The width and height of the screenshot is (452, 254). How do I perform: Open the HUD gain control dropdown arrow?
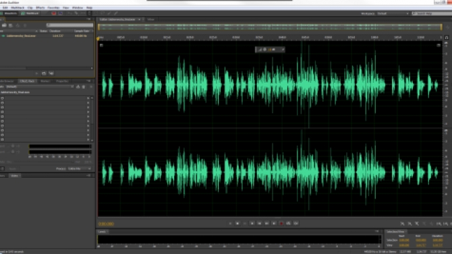283,50
